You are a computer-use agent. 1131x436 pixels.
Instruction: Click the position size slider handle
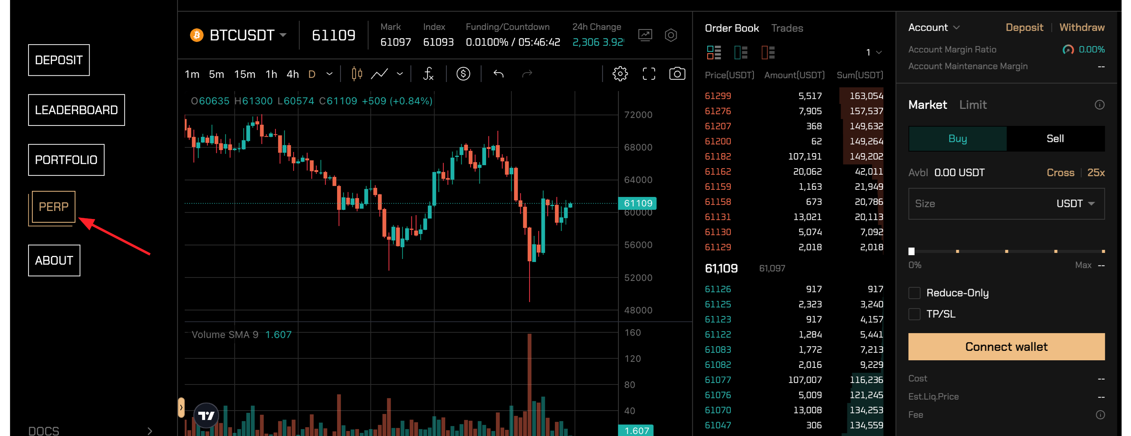click(912, 252)
